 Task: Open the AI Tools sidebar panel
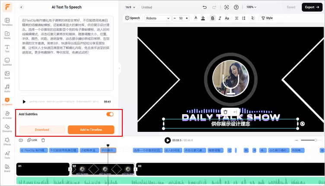pos(7,155)
